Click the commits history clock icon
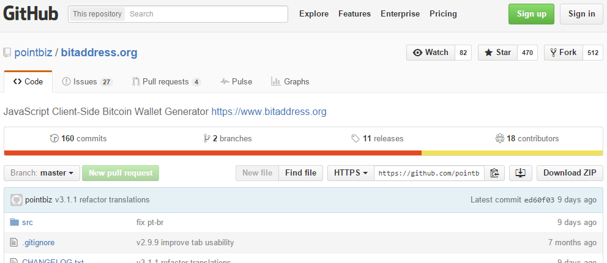Screen dimensions: 607x263 (x=54, y=138)
